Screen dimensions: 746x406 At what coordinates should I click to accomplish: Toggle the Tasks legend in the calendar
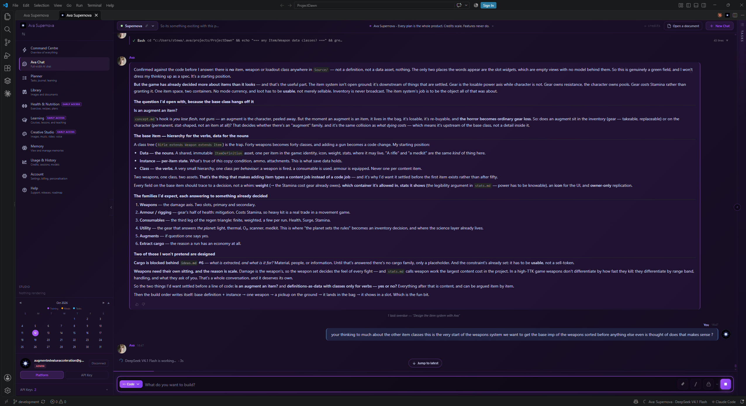77,309
